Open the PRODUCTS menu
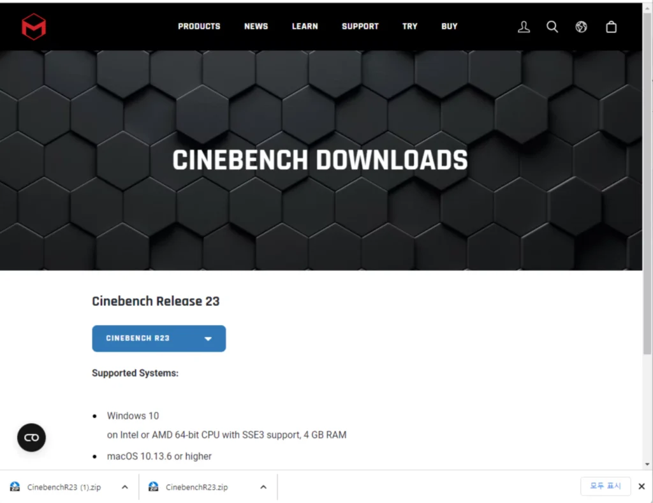 click(199, 26)
